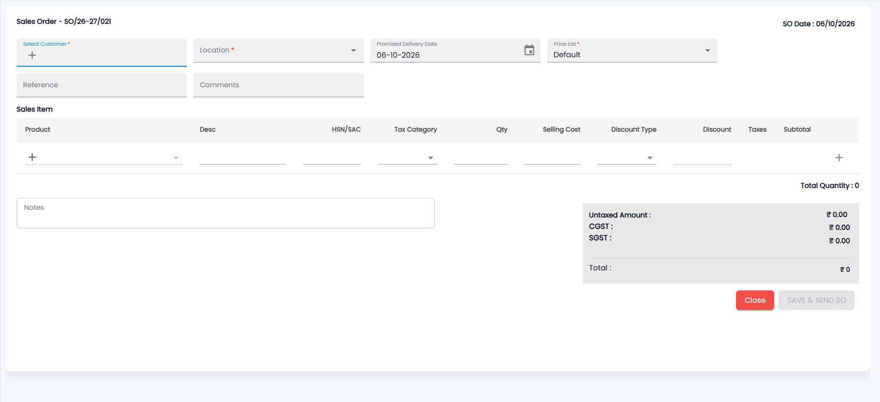Expand the Tax Category dropdown in the item row
880x402 pixels.
click(430, 158)
